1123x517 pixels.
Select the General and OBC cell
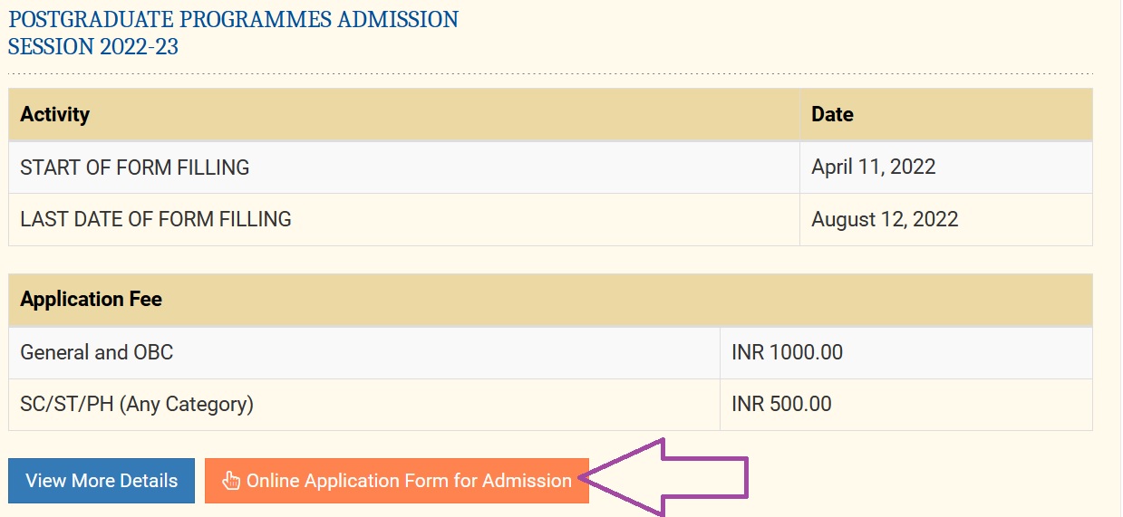(364, 352)
